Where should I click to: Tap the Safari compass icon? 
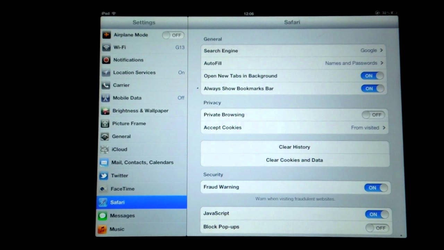[103, 202]
